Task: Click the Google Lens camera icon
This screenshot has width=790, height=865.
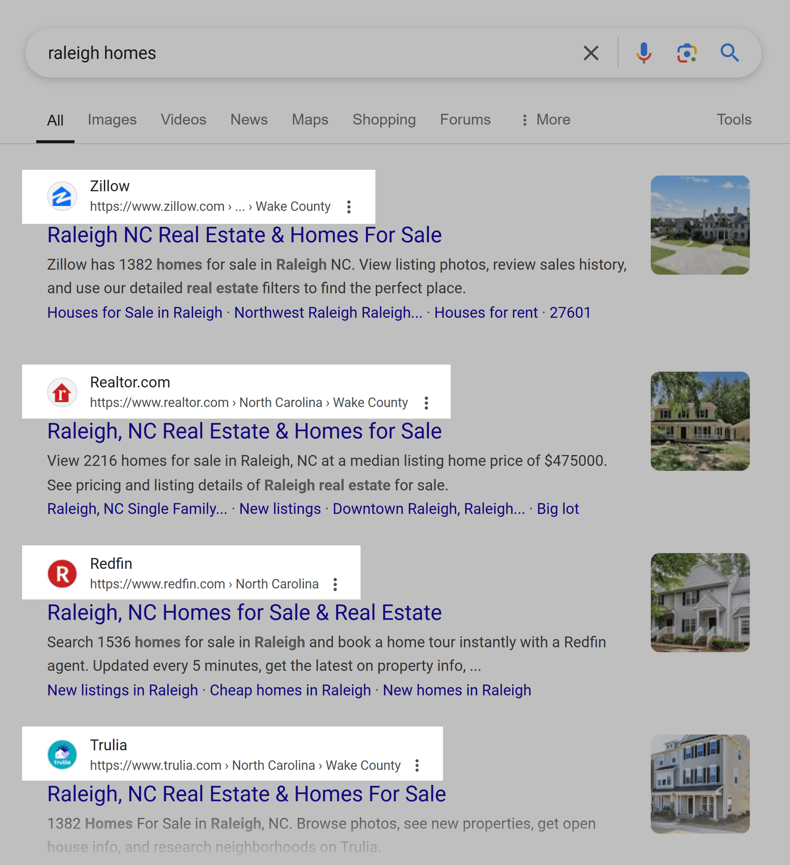Action: 686,53
